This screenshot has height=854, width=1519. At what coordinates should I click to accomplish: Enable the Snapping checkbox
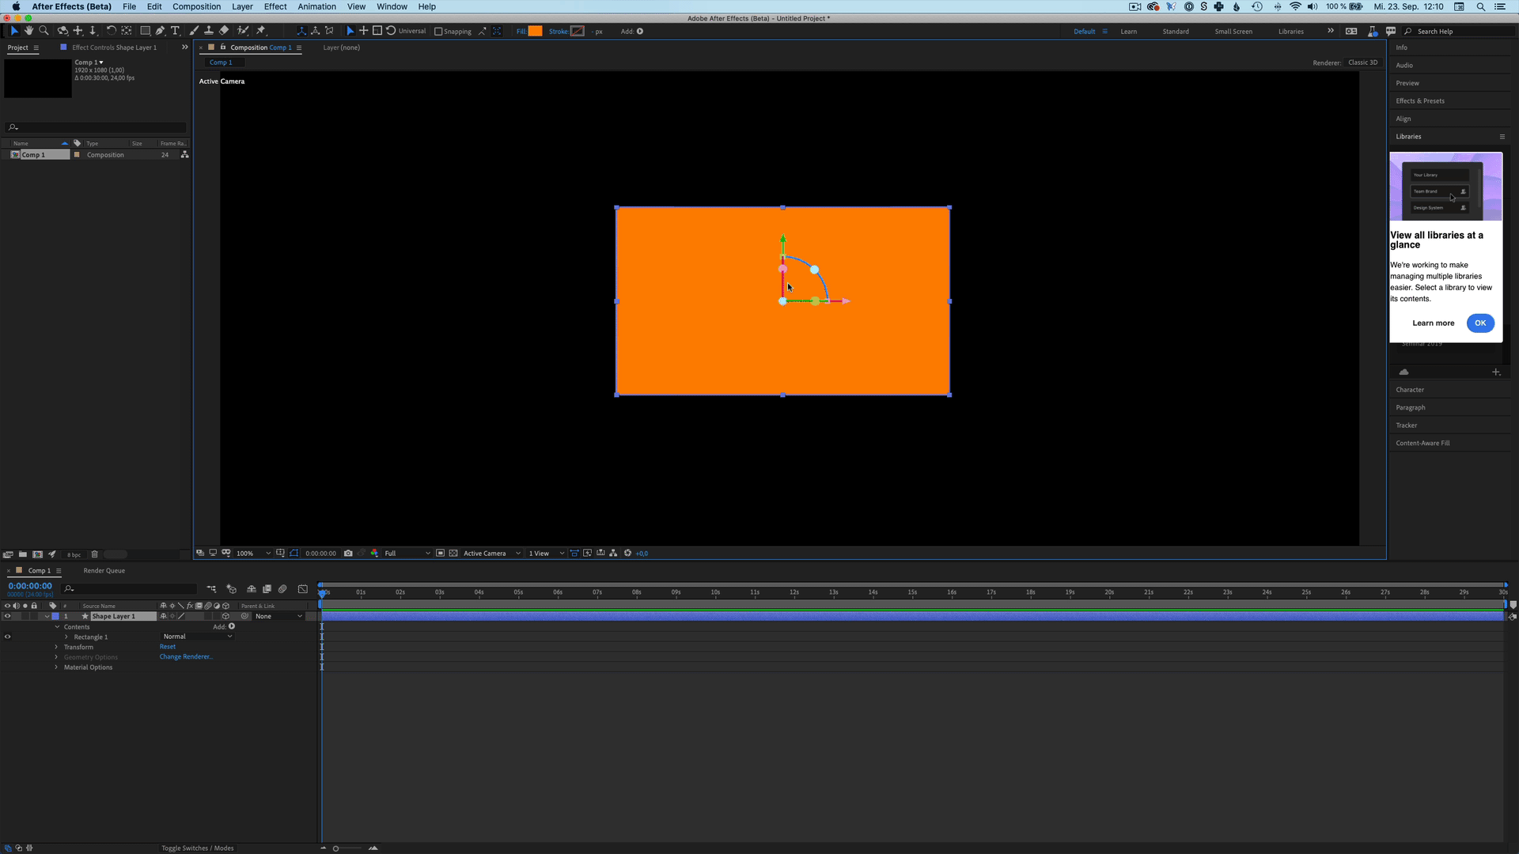coord(438,32)
